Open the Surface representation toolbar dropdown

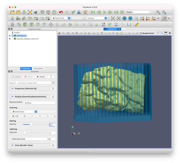click(97, 18)
